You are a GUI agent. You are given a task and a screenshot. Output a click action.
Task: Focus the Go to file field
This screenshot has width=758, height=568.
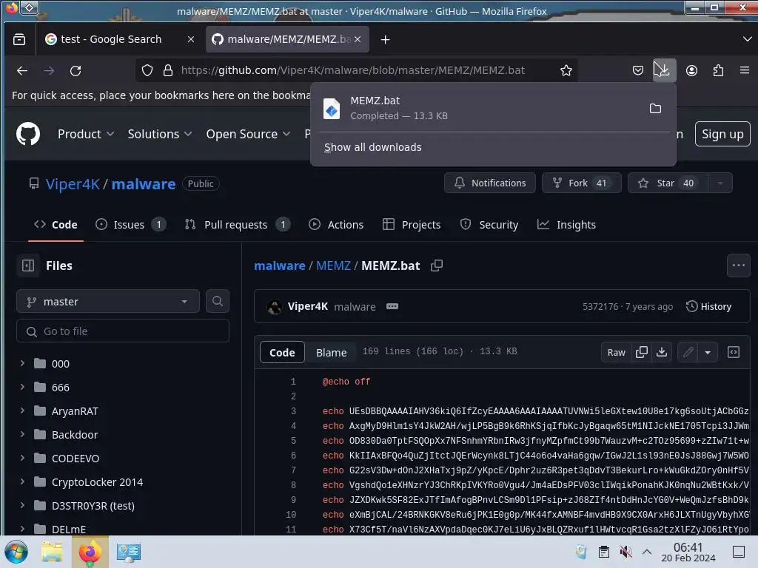123,331
